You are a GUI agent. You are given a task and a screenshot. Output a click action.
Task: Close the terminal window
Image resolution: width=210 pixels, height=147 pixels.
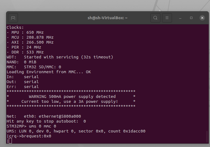[x=202, y=18]
